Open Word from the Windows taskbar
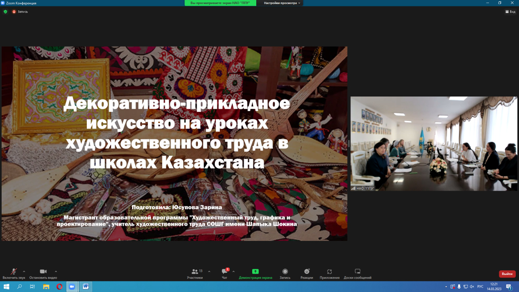The image size is (519, 292). point(86,286)
